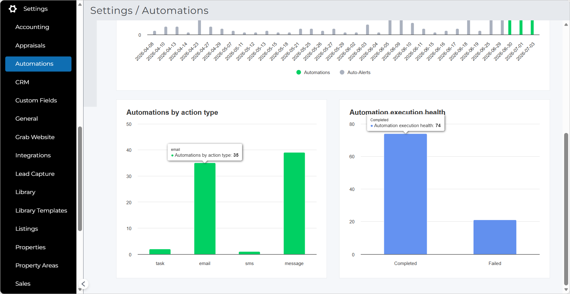This screenshot has width=570, height=294.
Task: Click the blue Failed bar
Action: 495,237
